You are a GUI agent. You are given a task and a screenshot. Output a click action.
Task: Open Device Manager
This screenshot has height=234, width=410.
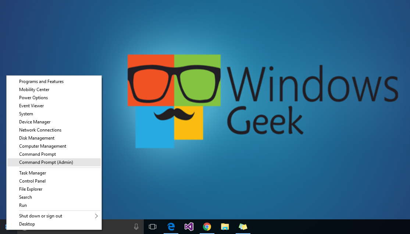click(35, 122)
